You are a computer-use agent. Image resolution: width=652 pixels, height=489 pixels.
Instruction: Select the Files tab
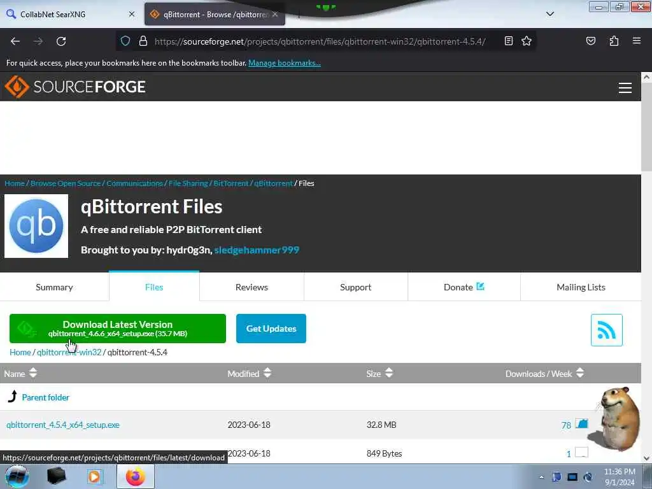tap(154, 287)
